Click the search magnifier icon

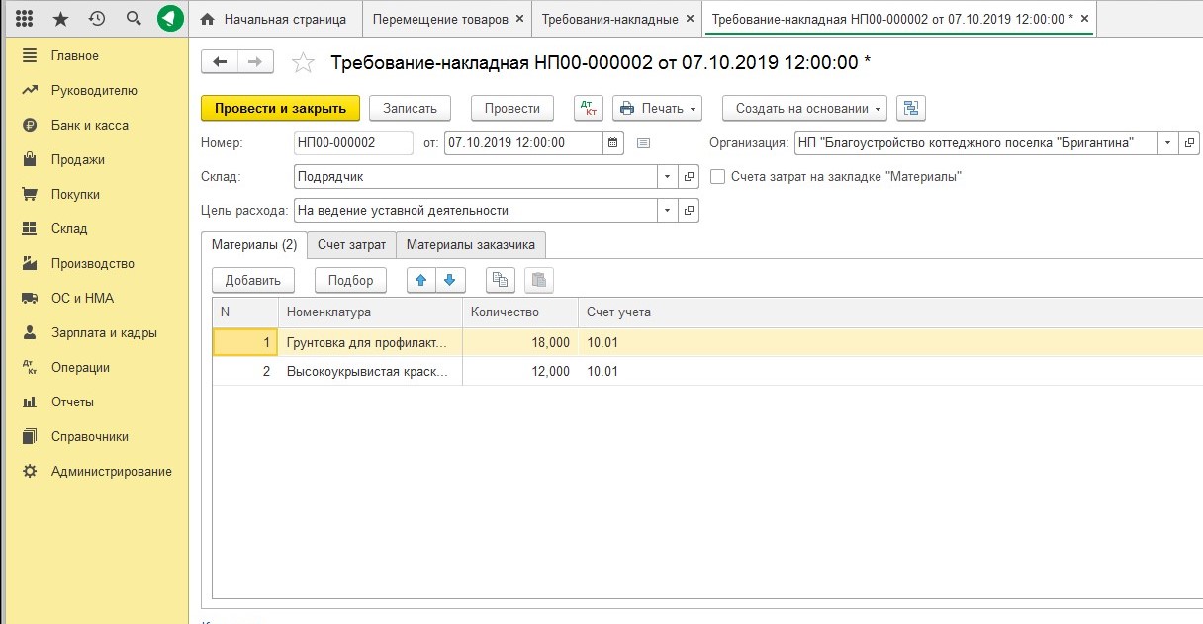(134, 19)
